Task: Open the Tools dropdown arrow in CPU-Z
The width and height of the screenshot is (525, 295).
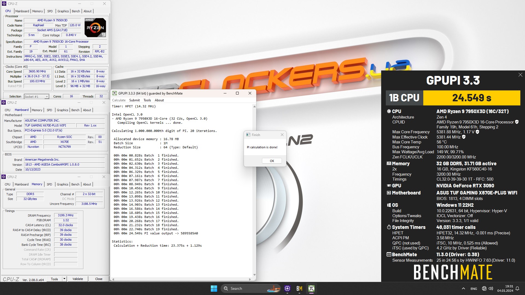Action: point(64,279)
